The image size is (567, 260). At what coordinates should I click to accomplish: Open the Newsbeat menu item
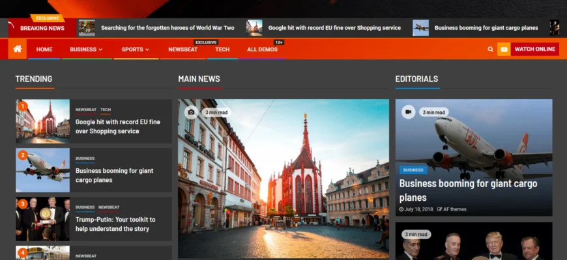tap(183, 49)
